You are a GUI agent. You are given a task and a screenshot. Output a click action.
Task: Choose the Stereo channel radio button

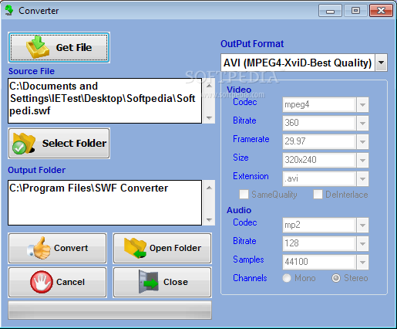click(336, 278)
